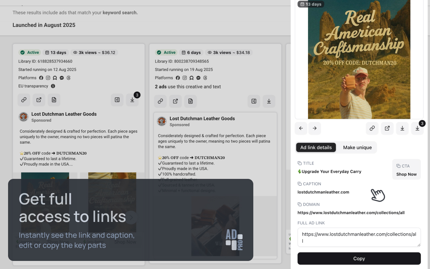Click 3k views ~ $34.18 badge
This screenshot has width=430, height=269.
coord(229,52)
